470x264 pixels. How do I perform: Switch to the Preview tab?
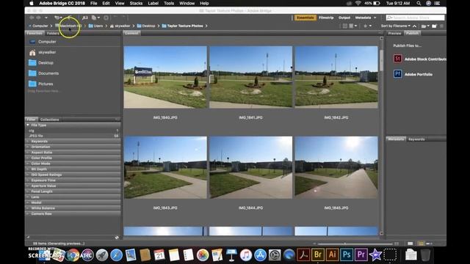point(395,33)
